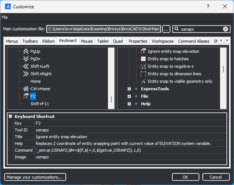Screen dimensions: 234x185
Task: Click the PgUp double-chevron icon
Action: [x=26, y=51]
